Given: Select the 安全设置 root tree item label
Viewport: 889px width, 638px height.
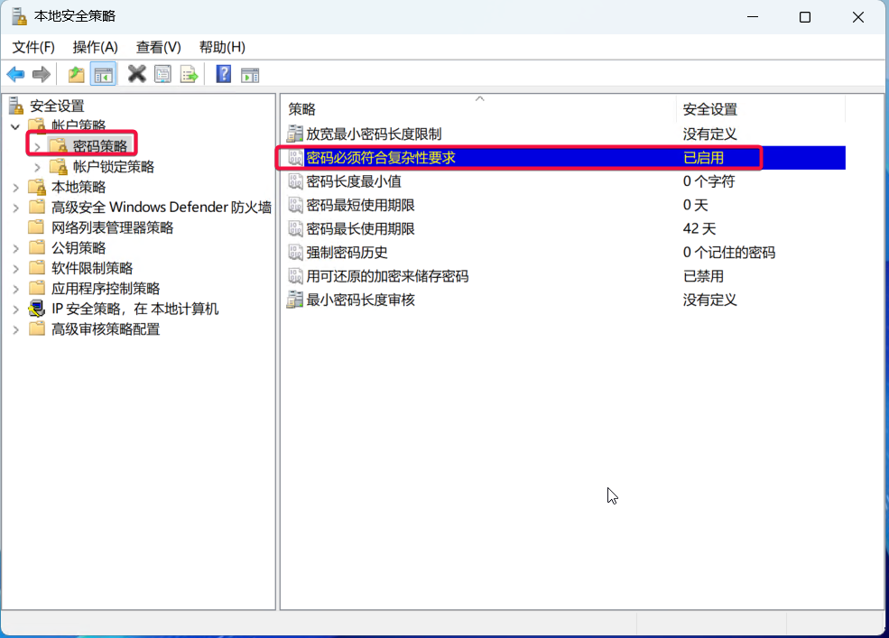Looking at the screenshot, I should 57,106.
